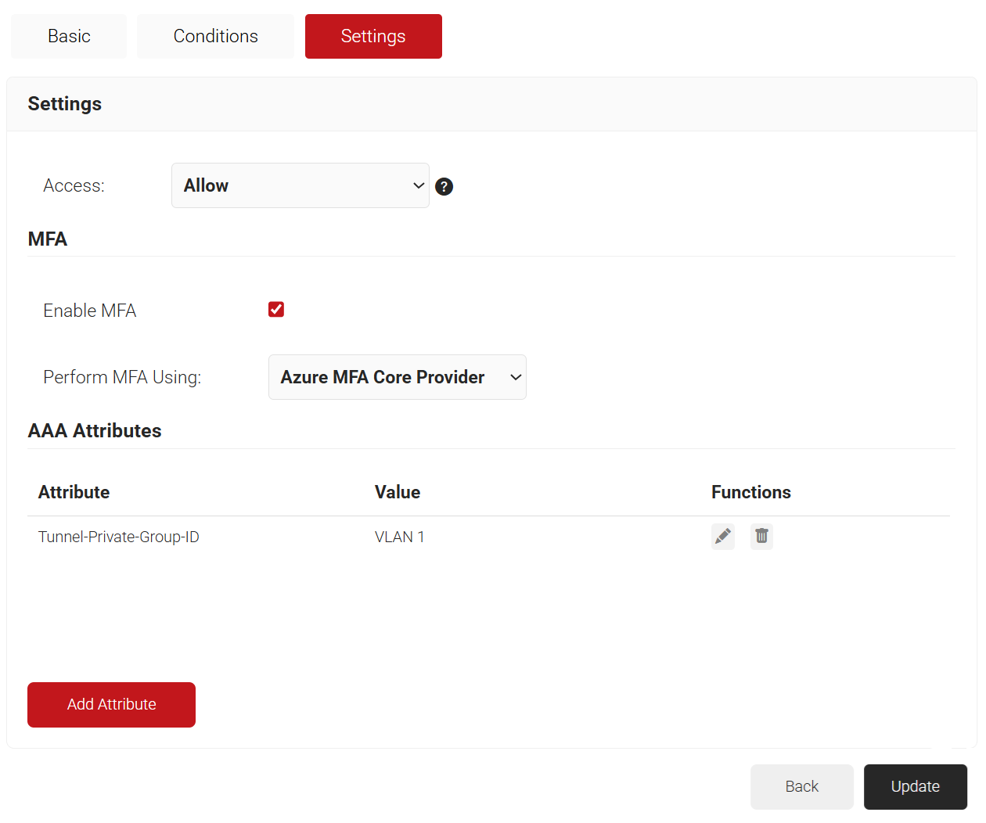Screen dimensions: 986x823
Task: Go back using the Back button
Action: coord(801,786)
